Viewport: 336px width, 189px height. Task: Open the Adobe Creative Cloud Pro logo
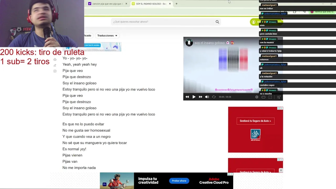click(214, 181)
